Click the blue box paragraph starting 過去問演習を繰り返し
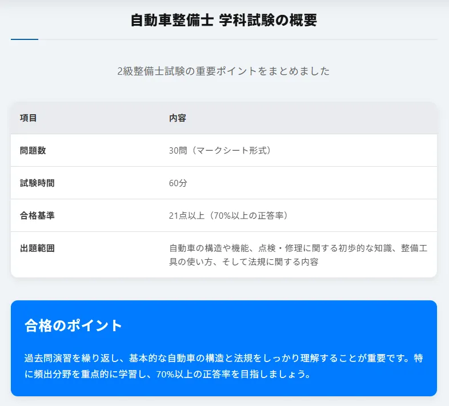This screenshot has width=449, height=406. (223, 366)
